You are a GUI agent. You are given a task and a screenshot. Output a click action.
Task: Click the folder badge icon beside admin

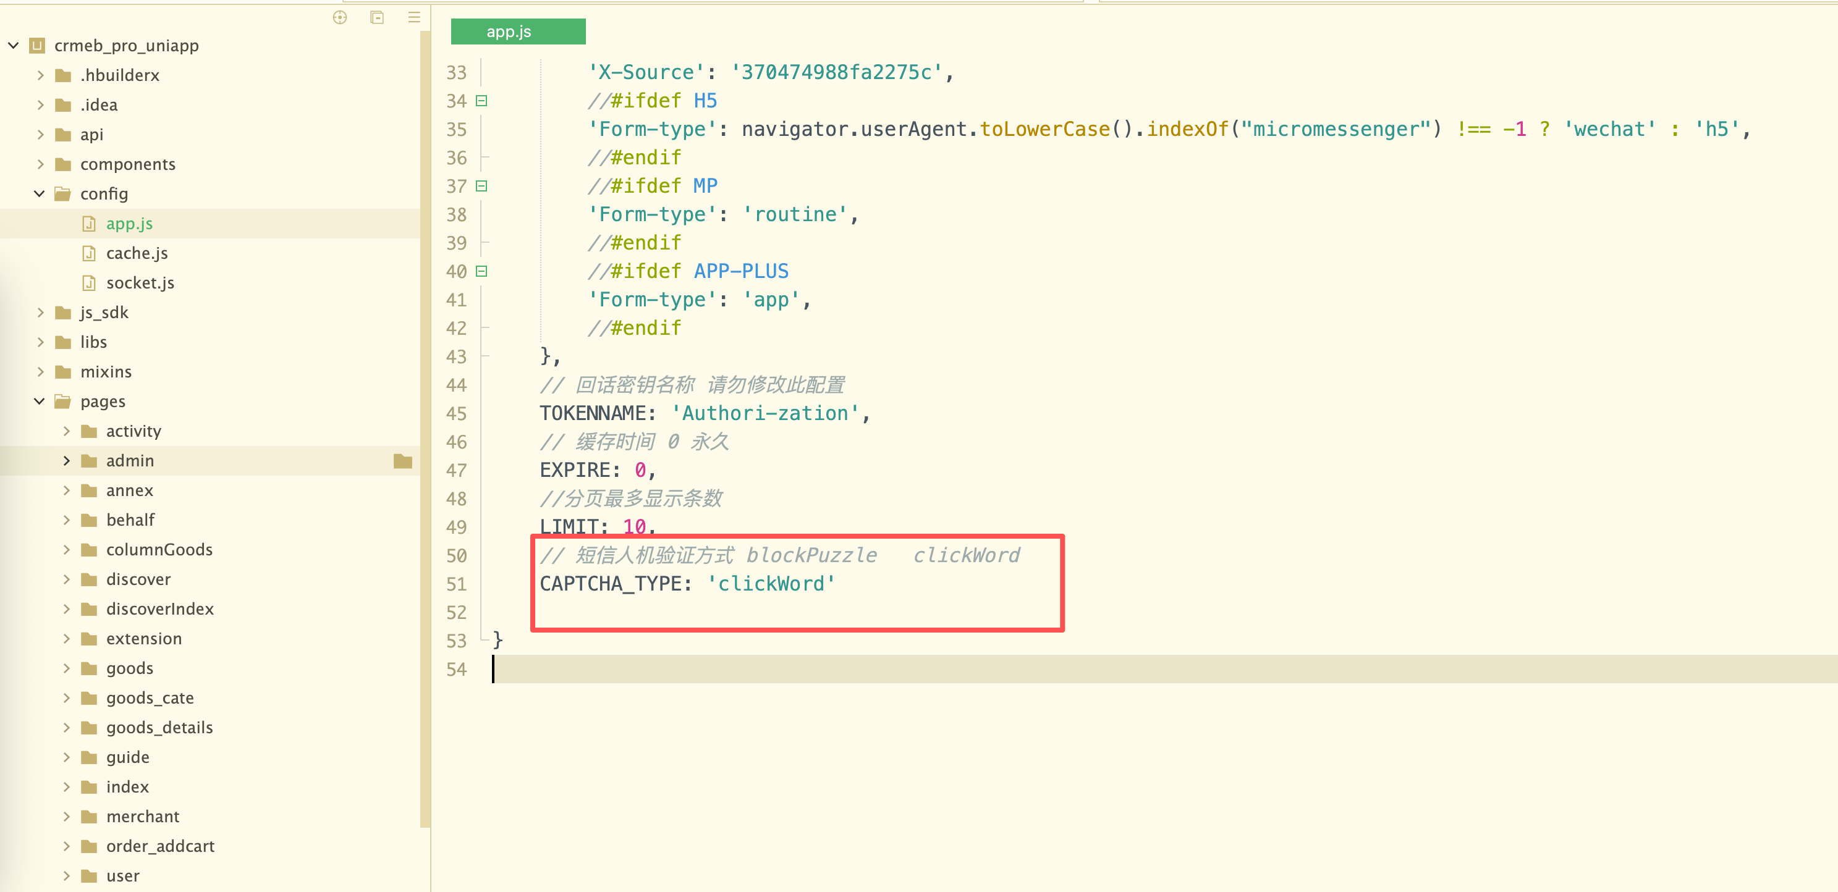402,461
